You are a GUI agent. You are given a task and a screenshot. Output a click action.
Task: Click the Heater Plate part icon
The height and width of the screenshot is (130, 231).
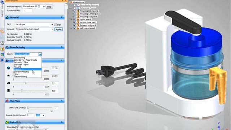(x=78, y=22)
